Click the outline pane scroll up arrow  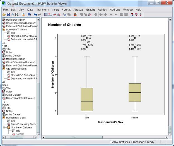click(38, 19)
